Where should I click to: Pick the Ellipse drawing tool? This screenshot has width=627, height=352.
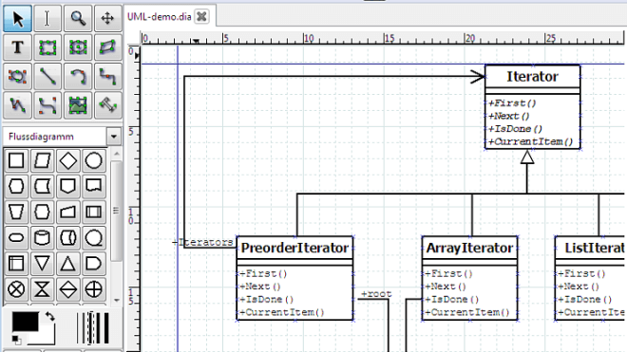click(x=78, y=47)
